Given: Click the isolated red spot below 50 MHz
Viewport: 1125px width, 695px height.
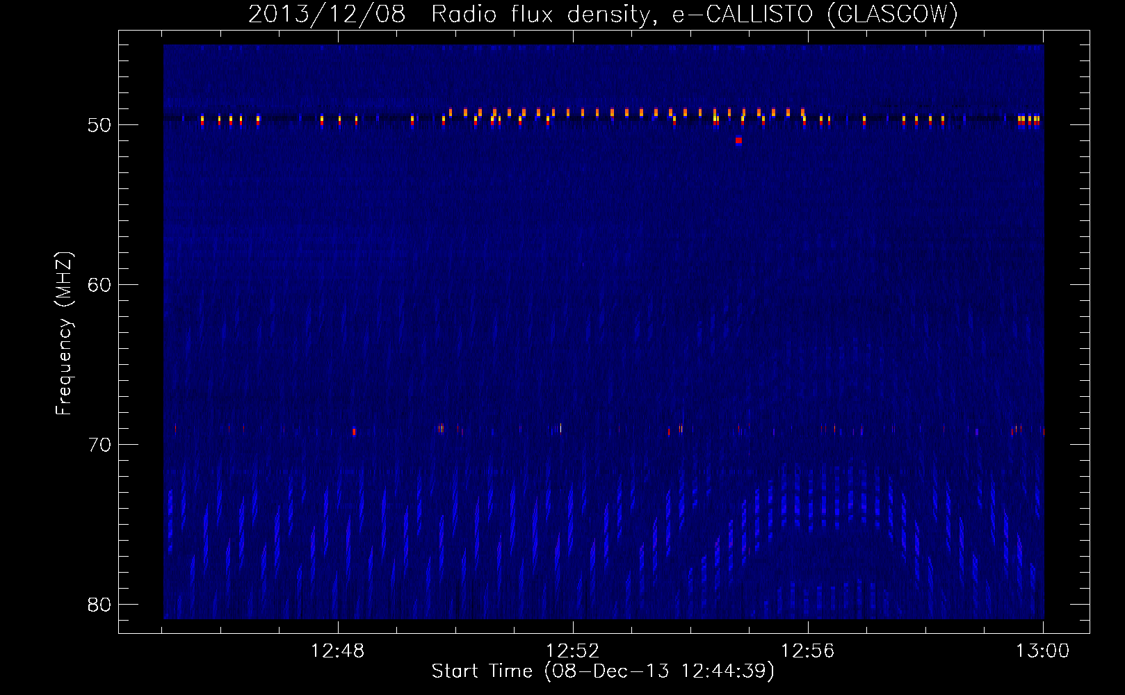Looking at the screenshot, I should [x=738, y=140].
